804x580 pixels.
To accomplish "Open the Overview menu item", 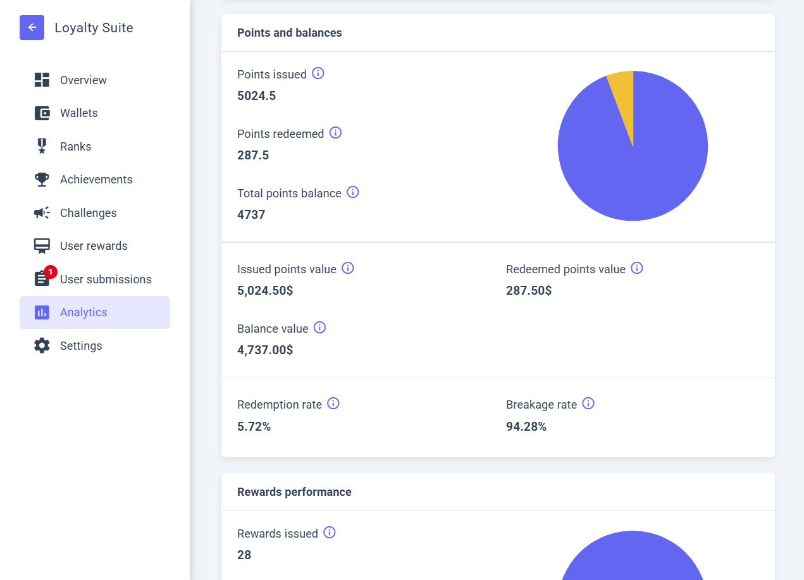I will tap(95, 80).
